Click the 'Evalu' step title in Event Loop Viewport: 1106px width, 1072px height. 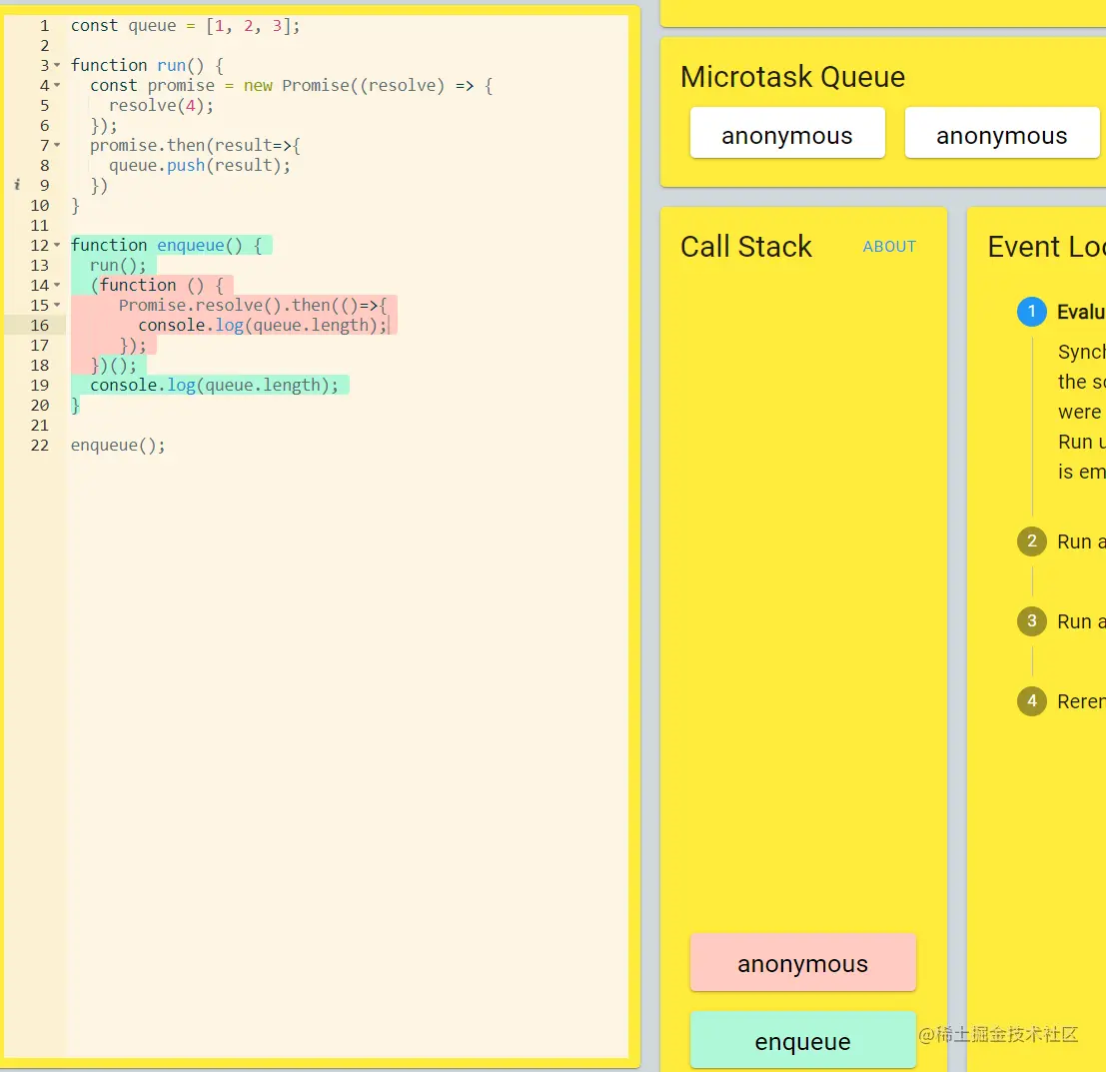[1081, 312]
